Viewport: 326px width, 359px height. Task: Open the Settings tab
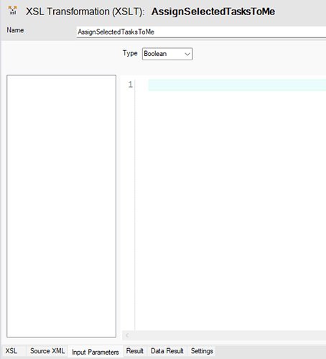click(202, 351)
